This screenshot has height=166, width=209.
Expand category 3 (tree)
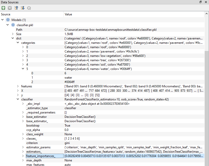[x=23, y=60]
